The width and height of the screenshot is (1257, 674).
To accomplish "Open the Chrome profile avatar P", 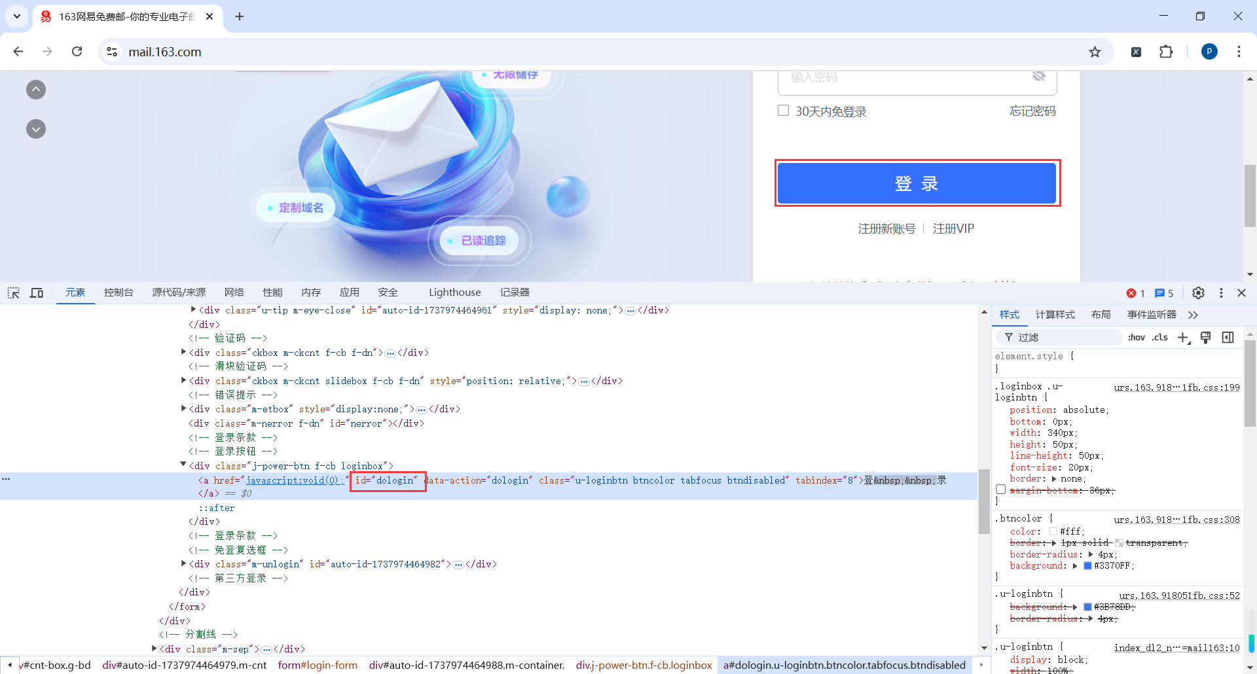I will (x=1209, y=52).
